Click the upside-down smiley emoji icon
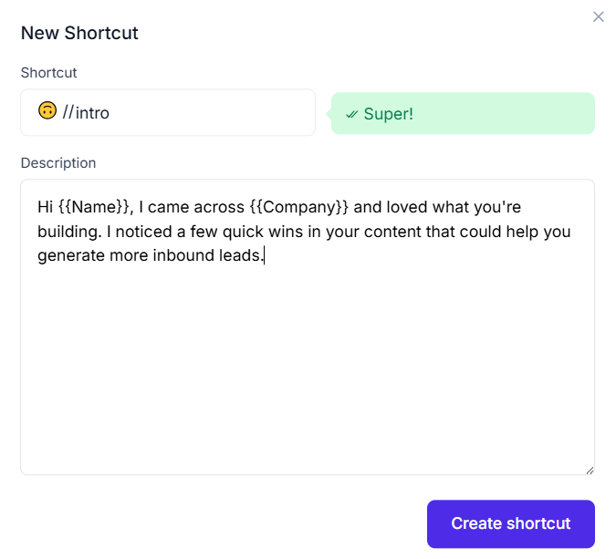Image resolution: width=616 pixels, height=559 pixels. click(x=47, y=111)
